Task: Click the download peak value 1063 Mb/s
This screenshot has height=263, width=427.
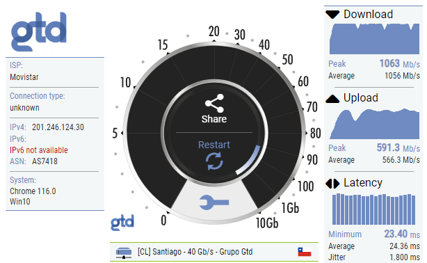Action: (x=399, y=63)
